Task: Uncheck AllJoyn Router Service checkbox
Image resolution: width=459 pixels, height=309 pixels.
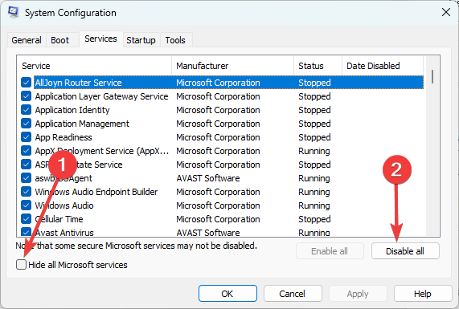Action: (x=26, y=83)
